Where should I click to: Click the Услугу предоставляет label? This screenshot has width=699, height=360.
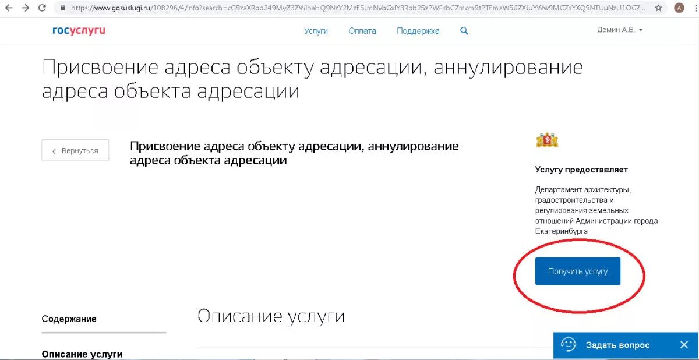[581, 170]
